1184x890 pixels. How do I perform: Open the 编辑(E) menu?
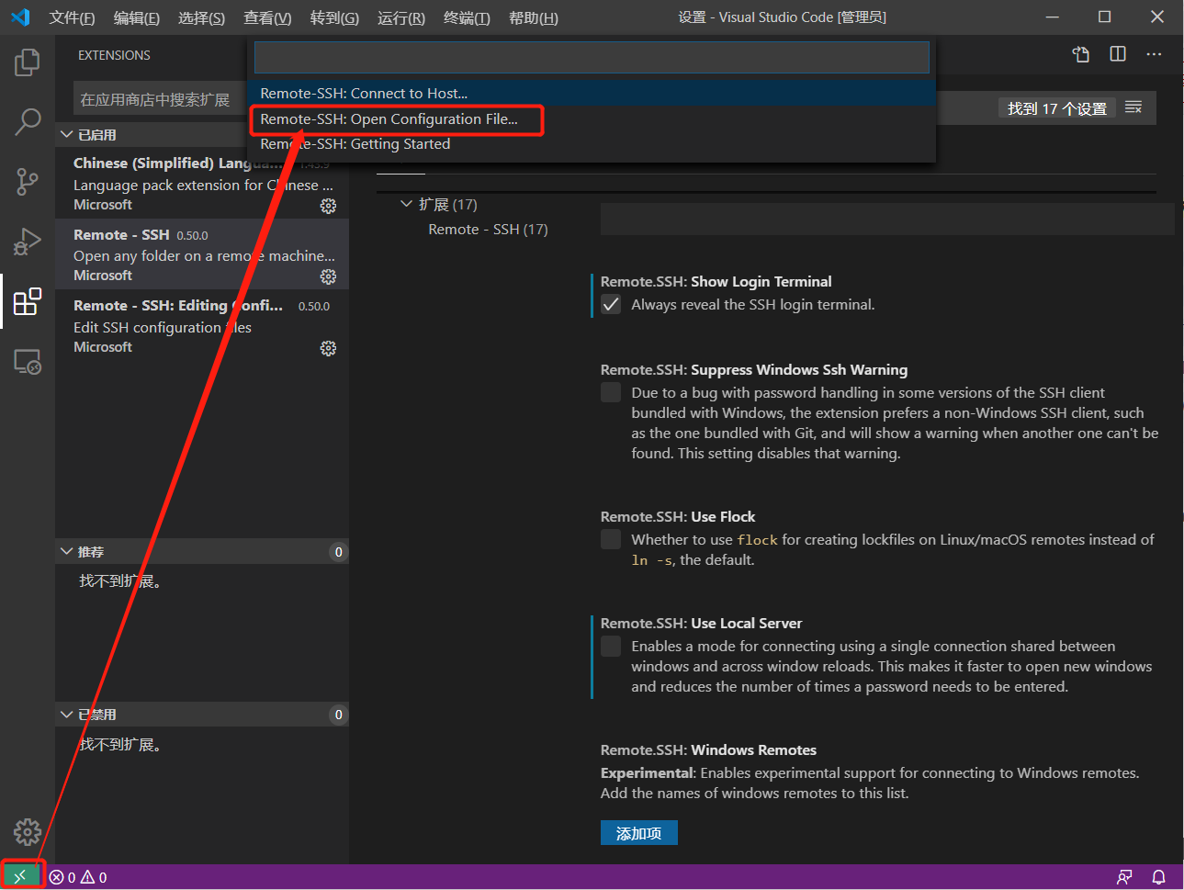pos(137,17)
